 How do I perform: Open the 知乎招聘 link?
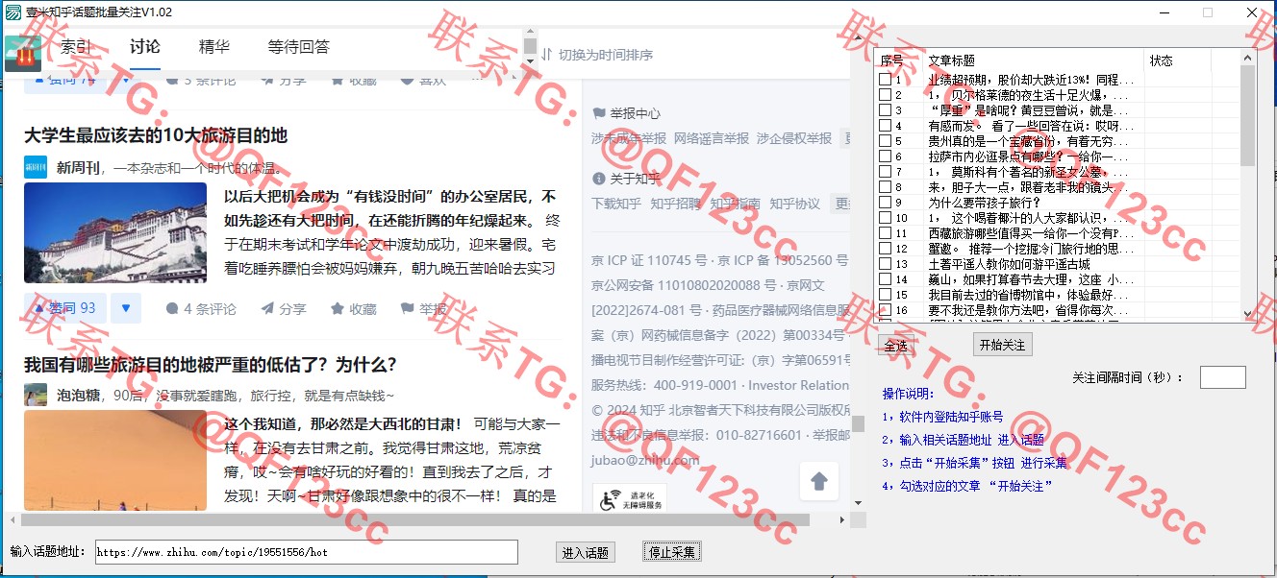pos(676,204)
